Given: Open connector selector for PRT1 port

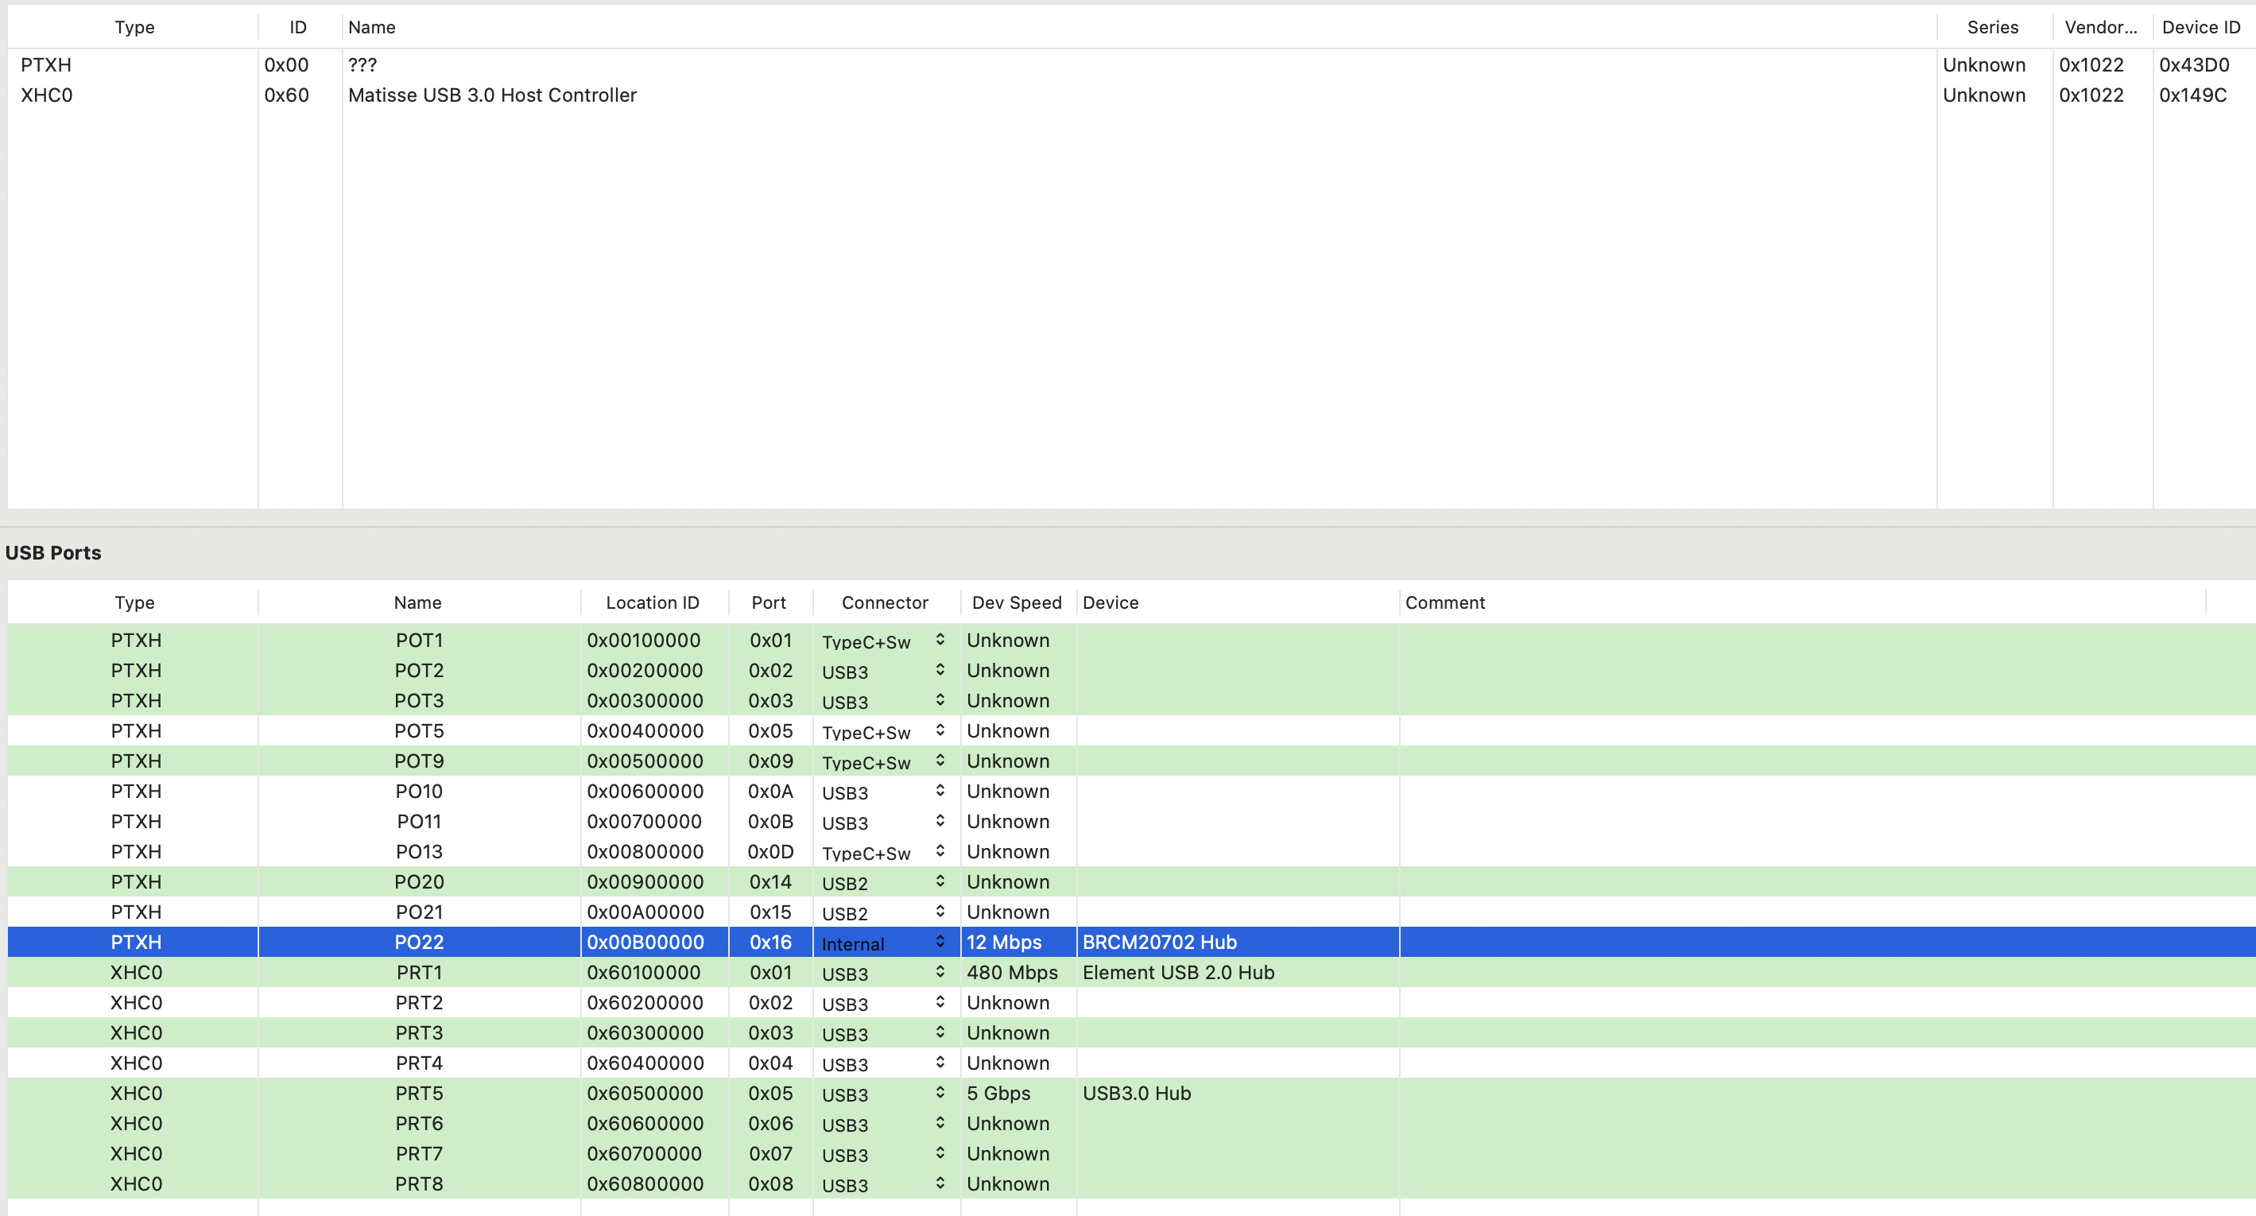Looking at the screenshot, I should coord(940,973).
